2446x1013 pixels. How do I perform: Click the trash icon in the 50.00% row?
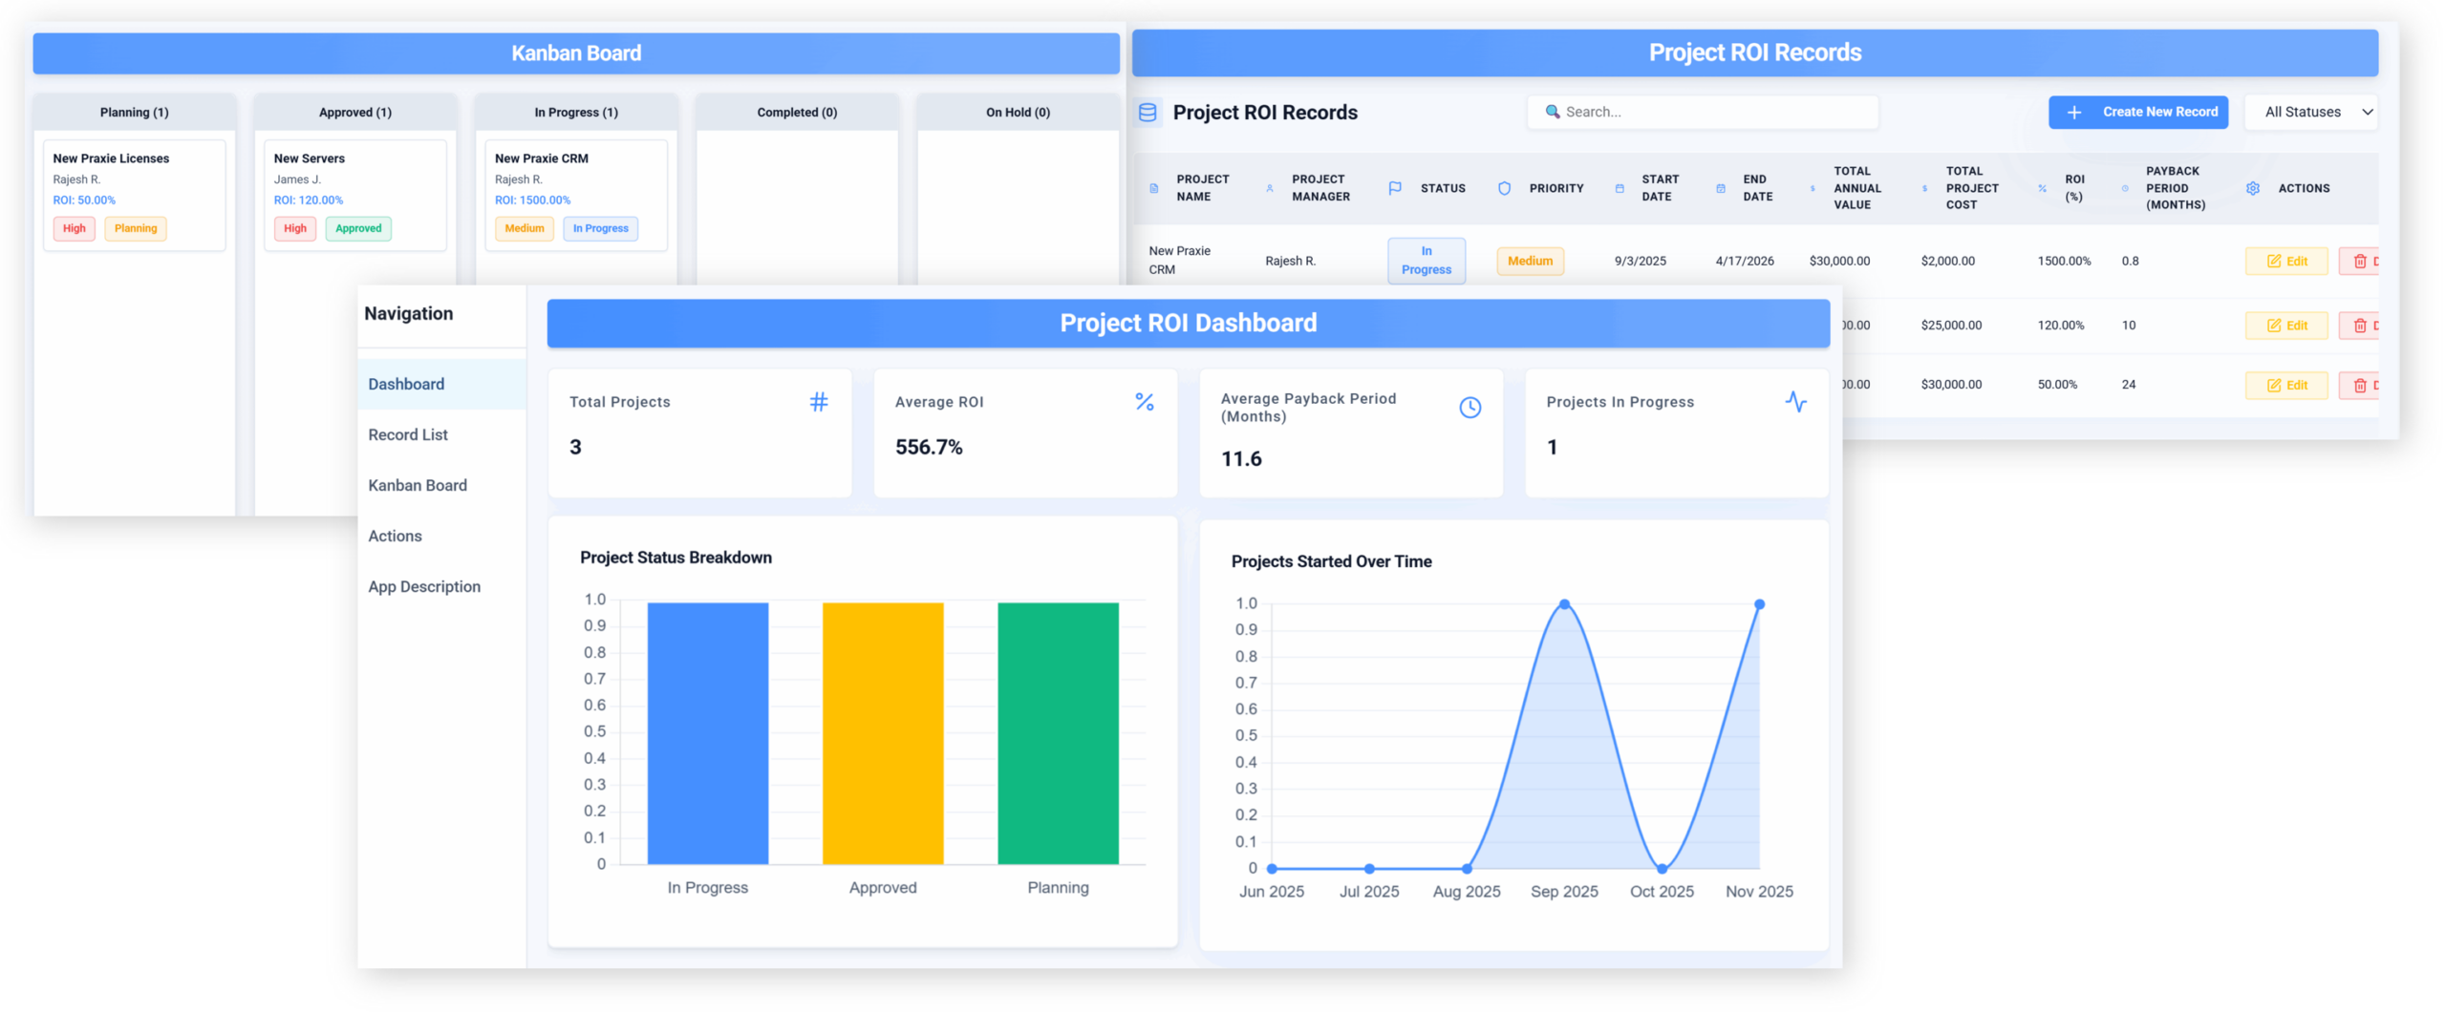2360,387
